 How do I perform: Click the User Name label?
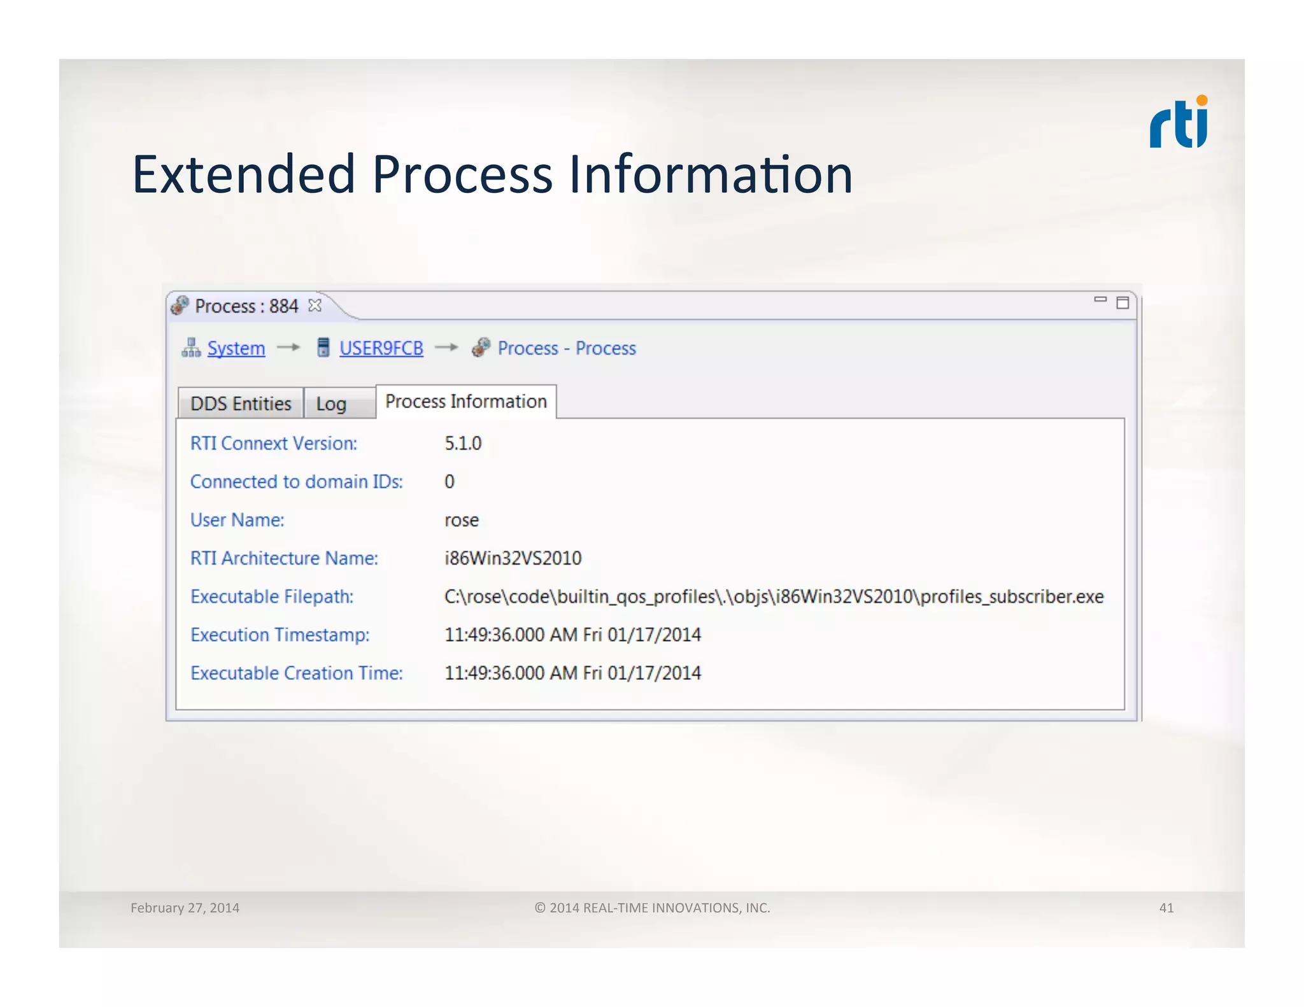(x=237, y=520)
